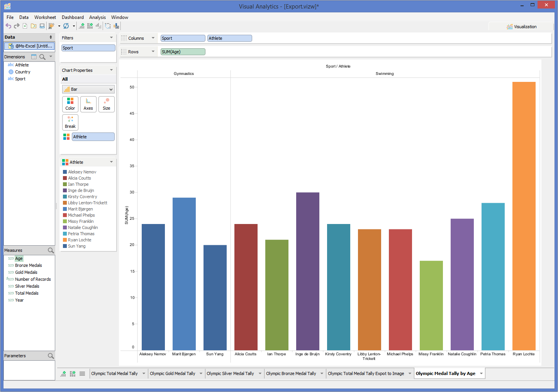Open the Bar chart type combo box
This screenshot has width=558, height=392.
(x=88, y=89)
